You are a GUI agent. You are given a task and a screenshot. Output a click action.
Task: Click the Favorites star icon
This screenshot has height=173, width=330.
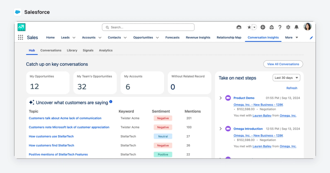pos(249,27)
